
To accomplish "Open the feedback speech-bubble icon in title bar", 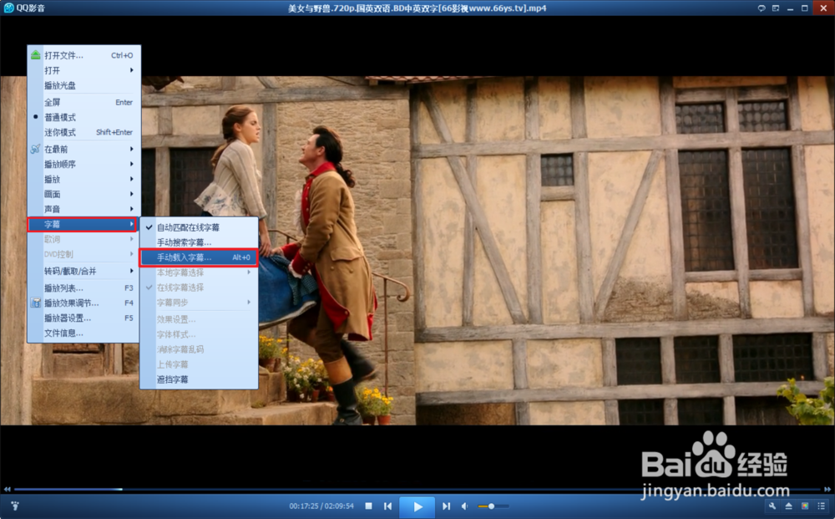I will click(762, 8).
